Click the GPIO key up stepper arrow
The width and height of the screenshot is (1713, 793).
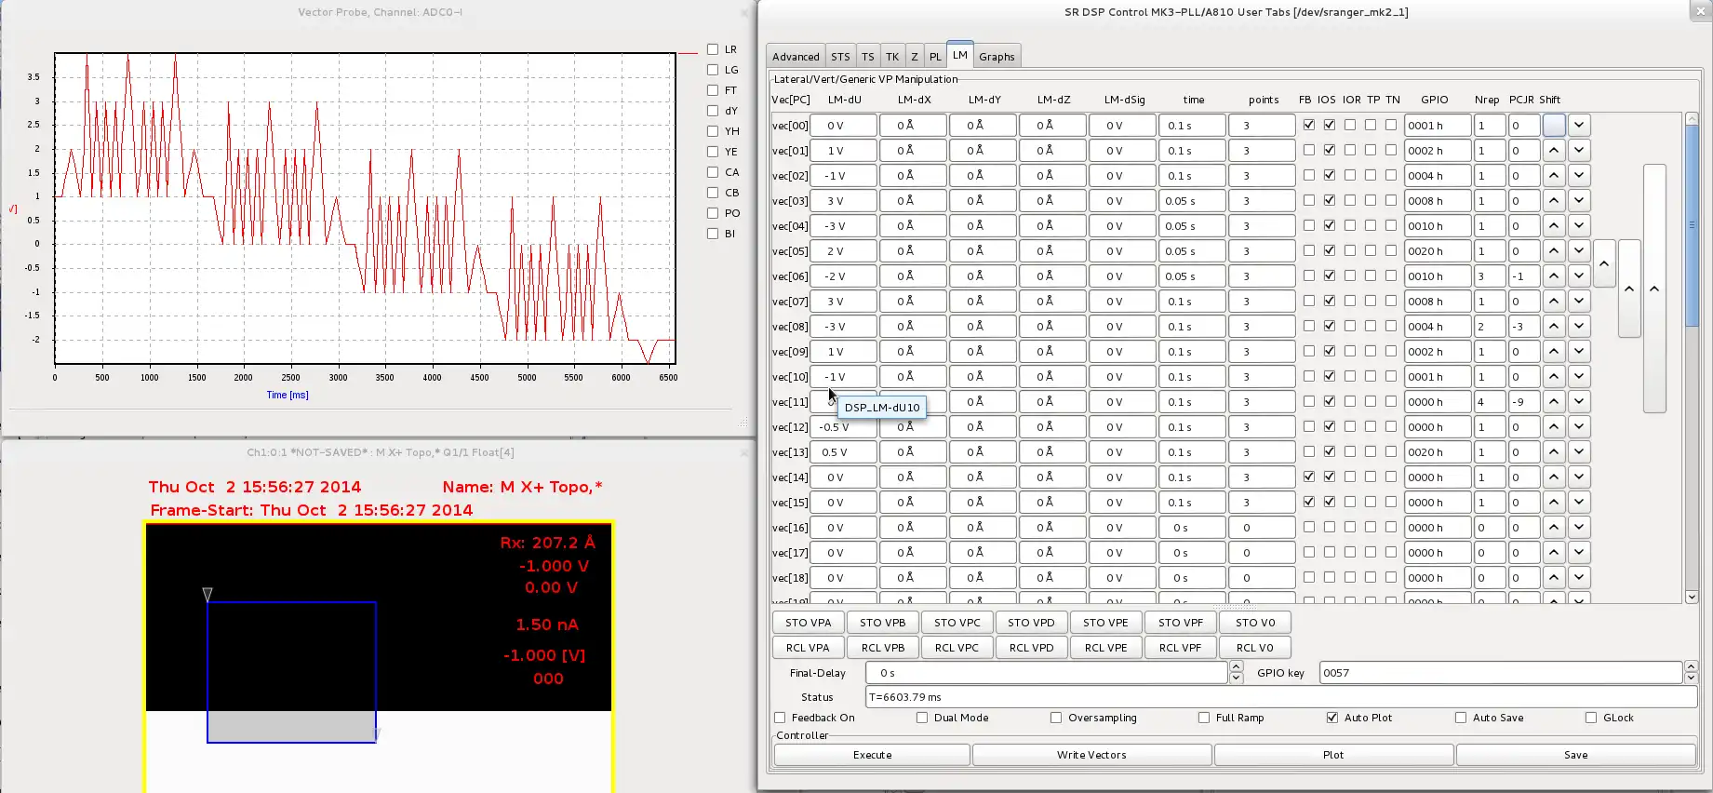1691,666
